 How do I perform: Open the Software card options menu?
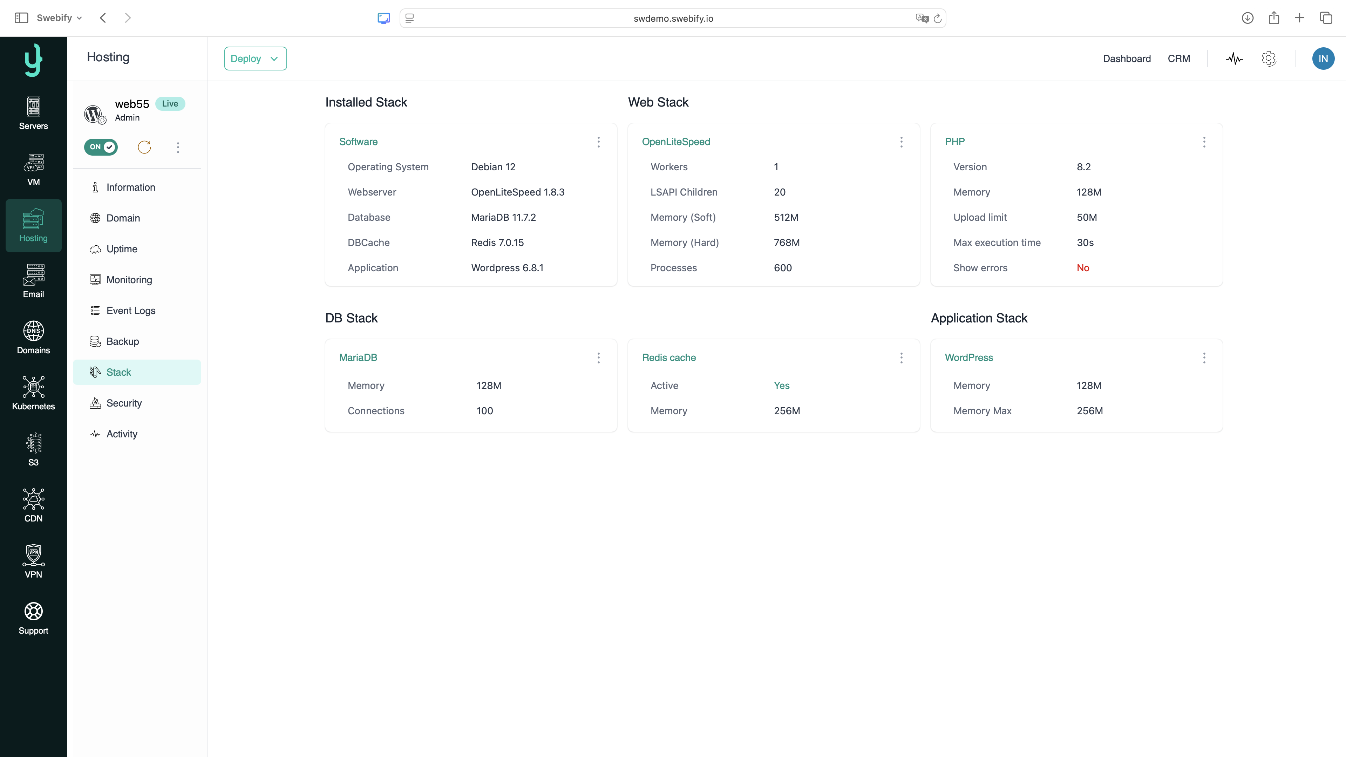(599, 142)
